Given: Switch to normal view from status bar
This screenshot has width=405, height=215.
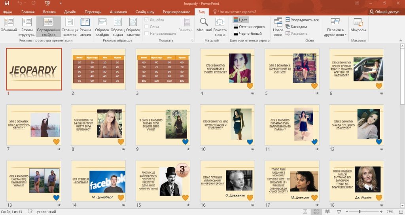Looking at the screenshot, I should pos(305,212).
